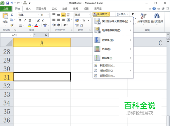Select the Format Painter brush
The height and width of the screenshot is (126, 170).
tap(12, 25)
